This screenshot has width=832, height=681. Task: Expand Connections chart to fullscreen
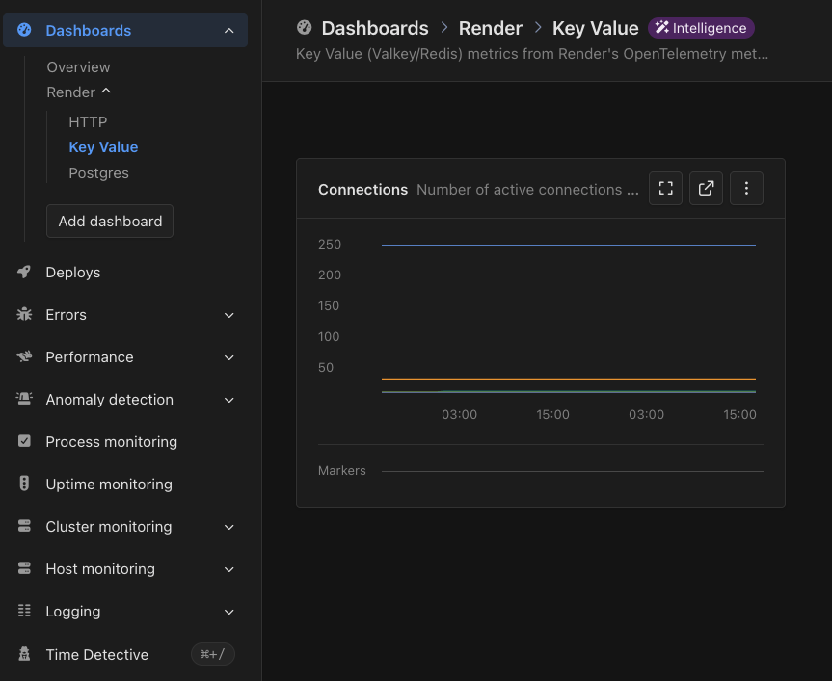[x=665, y=188]
